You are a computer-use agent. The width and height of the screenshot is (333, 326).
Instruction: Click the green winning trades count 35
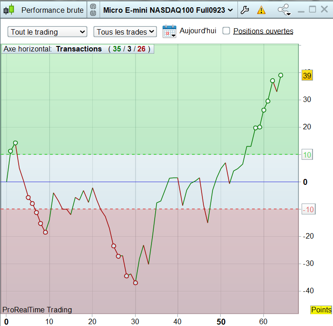click(117, 49)
